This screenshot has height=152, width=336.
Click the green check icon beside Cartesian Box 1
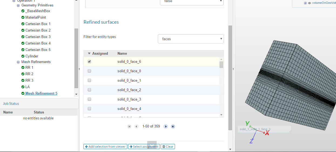[23, 24]
